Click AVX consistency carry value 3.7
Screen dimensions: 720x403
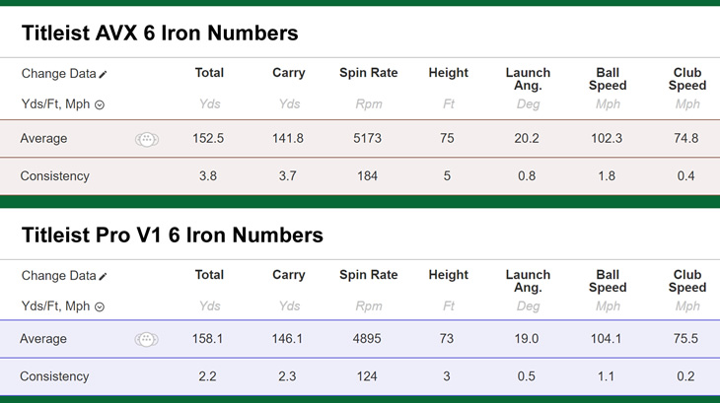[x=287, y=176]
